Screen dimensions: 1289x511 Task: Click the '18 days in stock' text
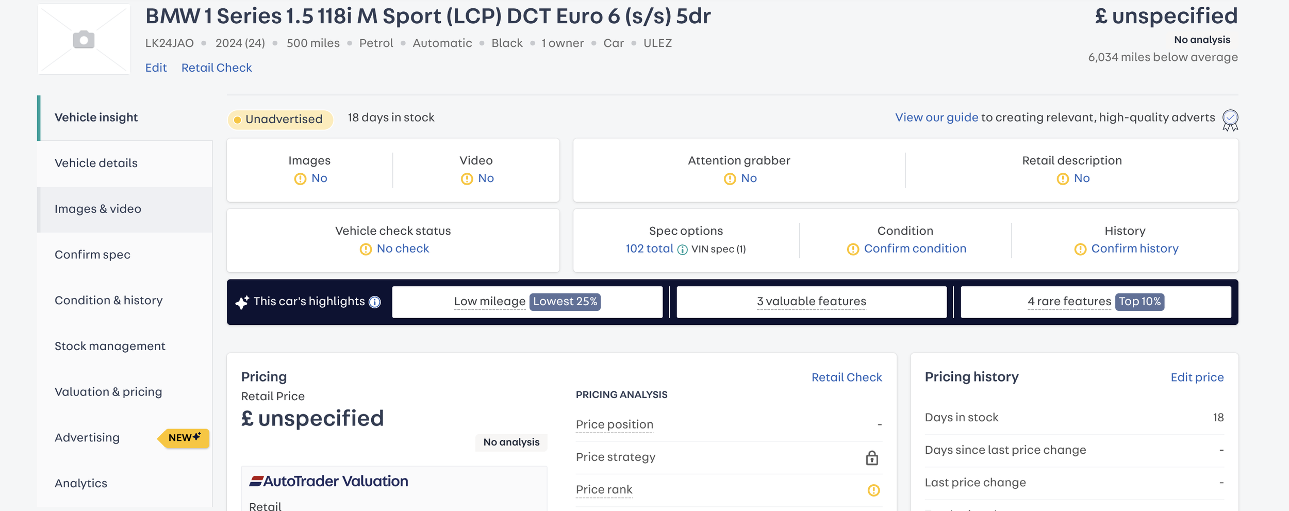[391, 118]
